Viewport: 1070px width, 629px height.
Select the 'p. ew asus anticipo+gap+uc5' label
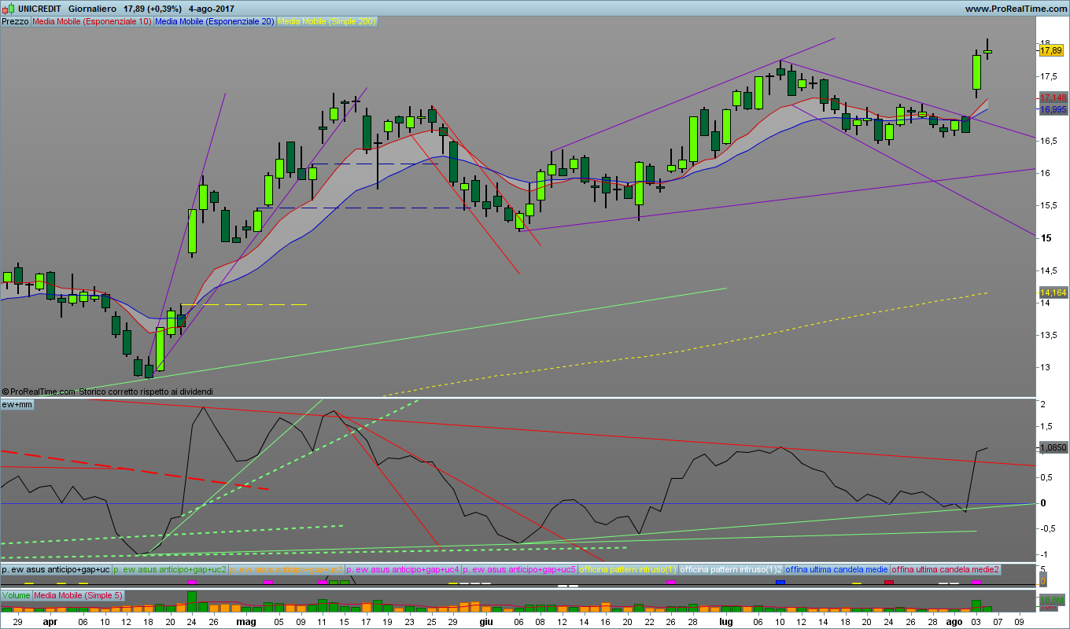click(519, 568)
